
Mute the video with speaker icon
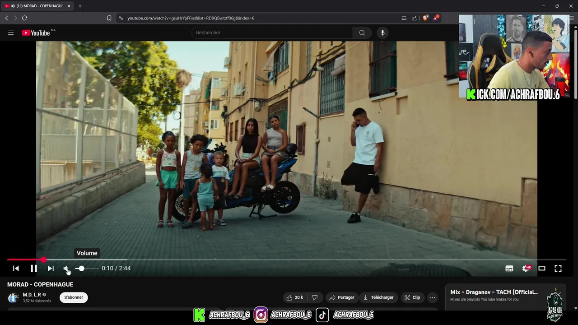pyautogui.click(x=66, y=268)
